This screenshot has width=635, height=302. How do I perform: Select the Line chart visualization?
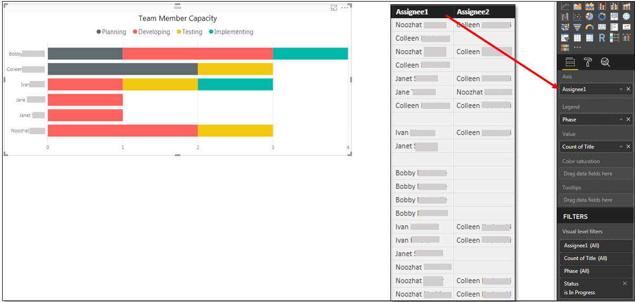tap(565, 6)
